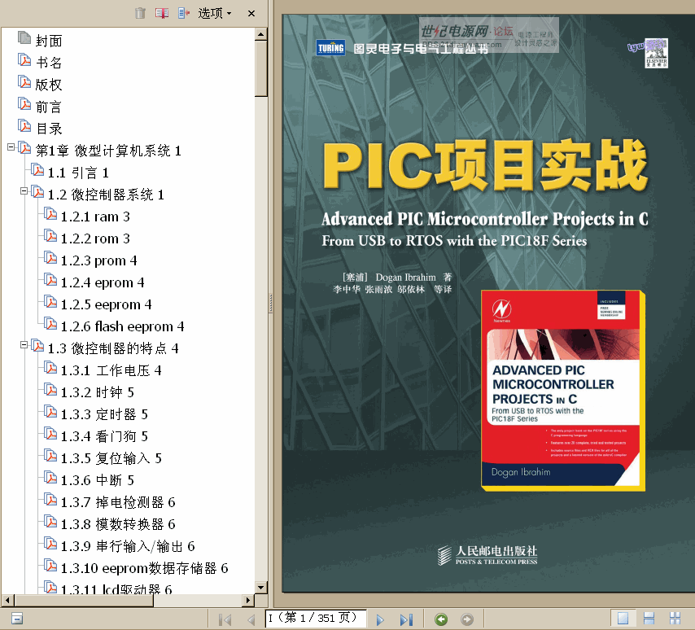The image size is (695, 630).
Task: Select bookmark 1.3.10 eeprom数据存储器 6
Action: coord(145,568)
